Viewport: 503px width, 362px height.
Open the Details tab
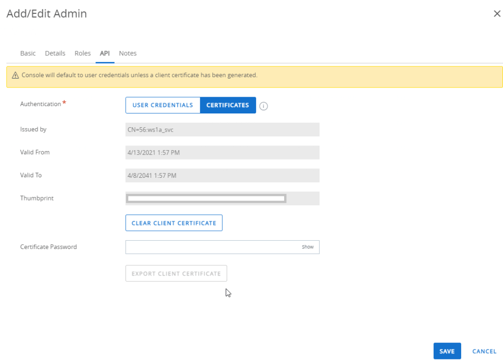tap(55, 53)
